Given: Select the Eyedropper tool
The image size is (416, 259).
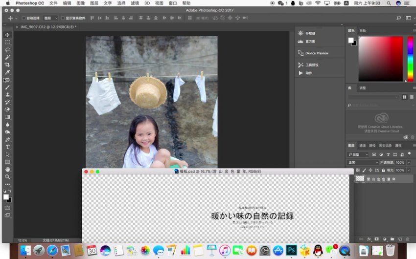Looking at the screenshot, I should point(7,72).
